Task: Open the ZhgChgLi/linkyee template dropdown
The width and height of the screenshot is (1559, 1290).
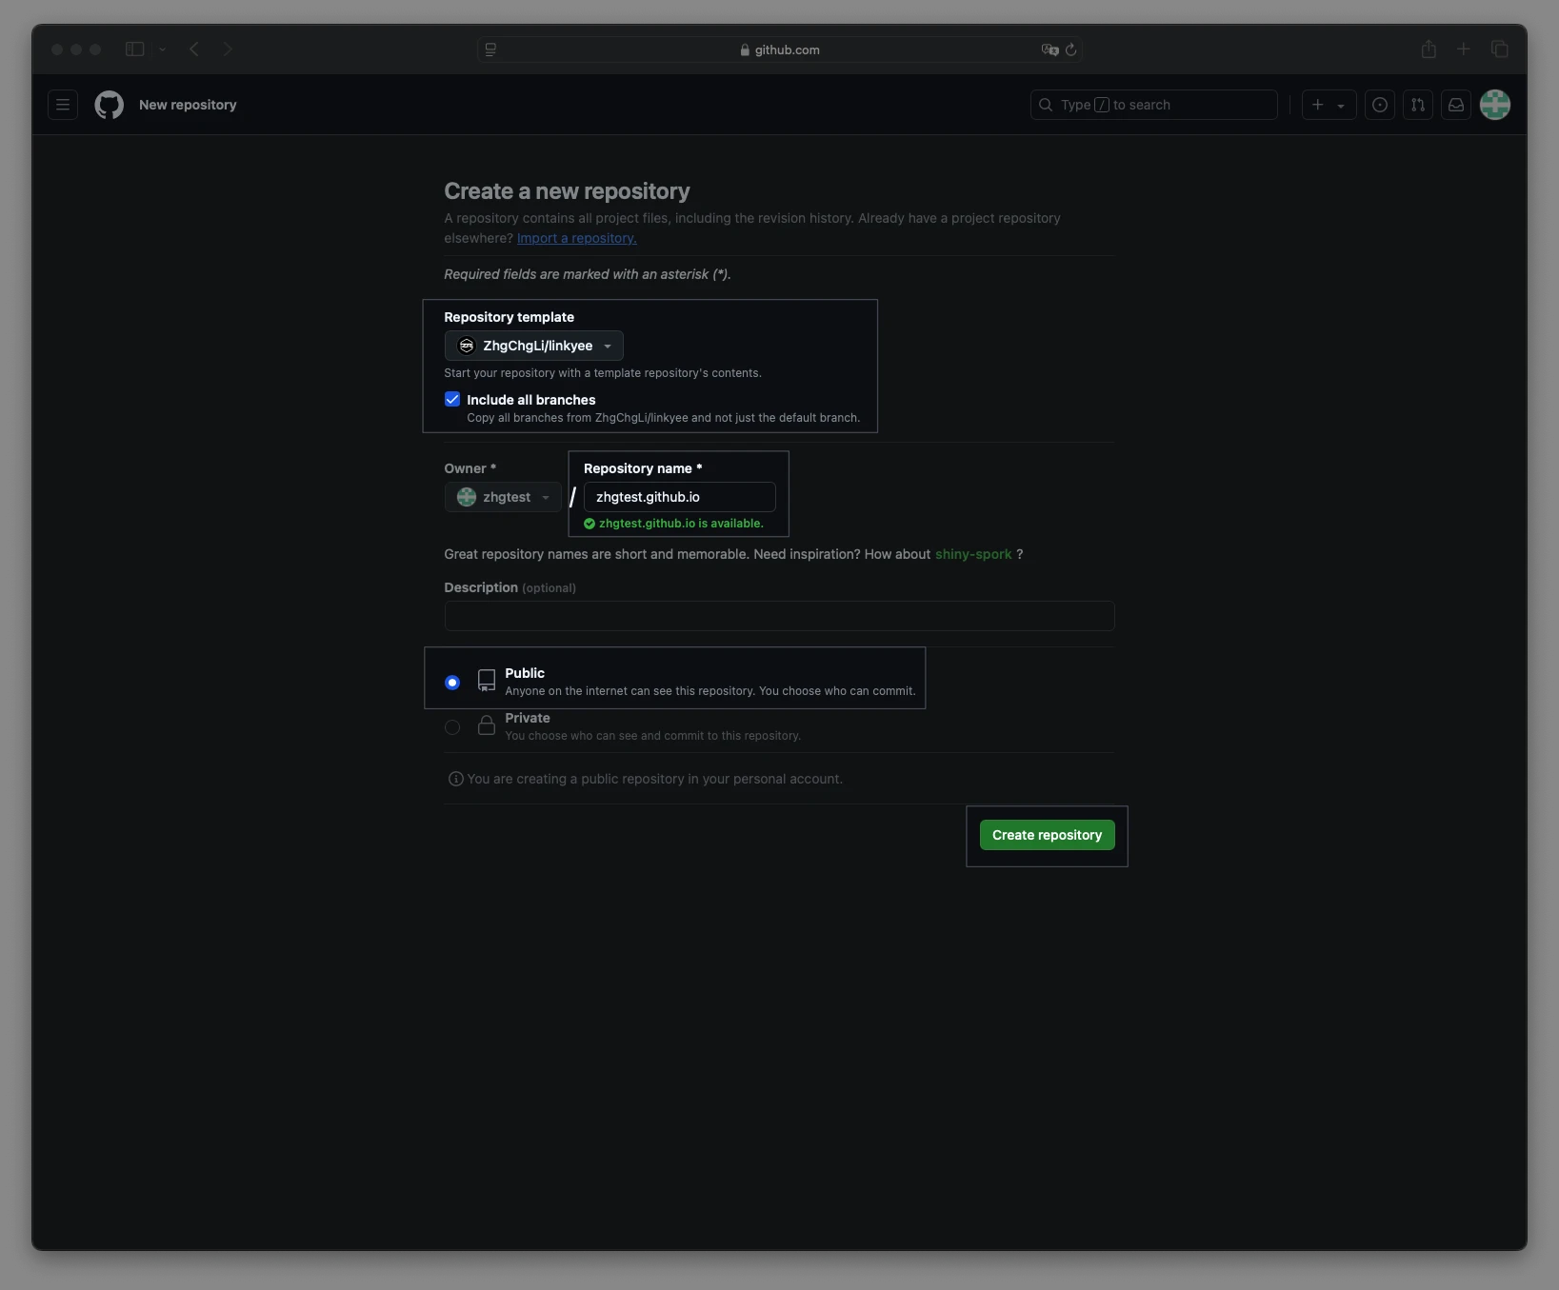Action: click(534, 346)
